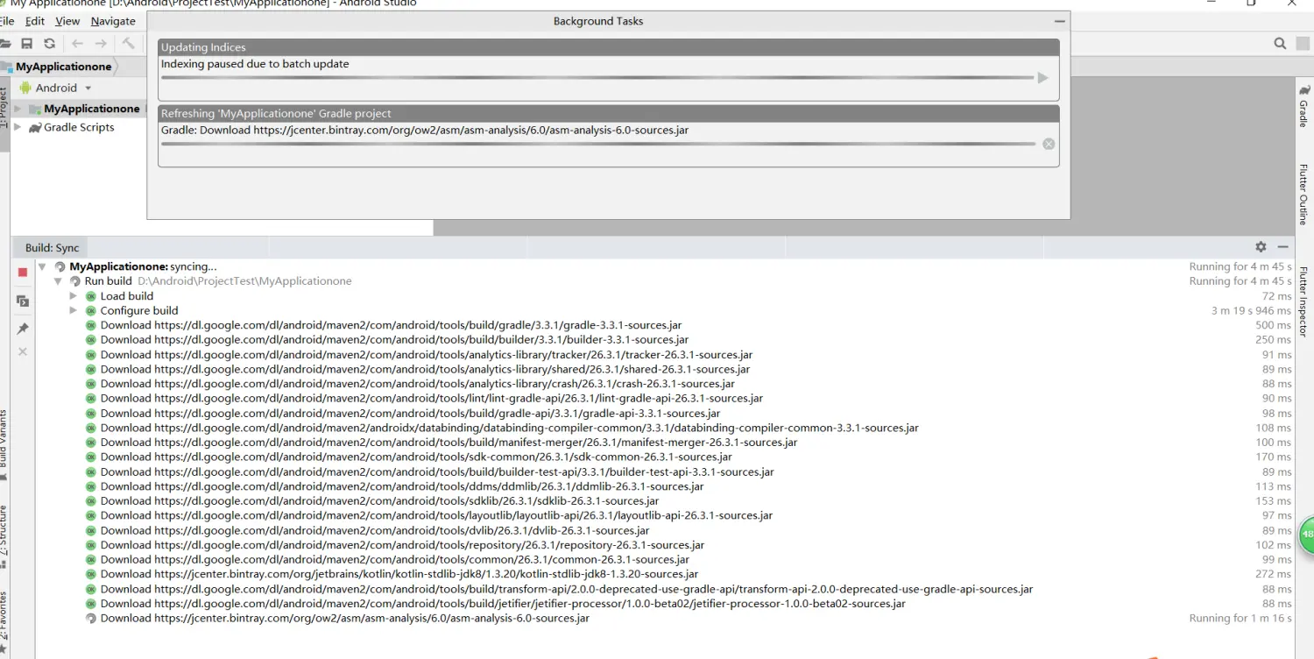Expand the Load build node
The width and height of the screenshot is (1314, 659).
(x=74, y=296)
